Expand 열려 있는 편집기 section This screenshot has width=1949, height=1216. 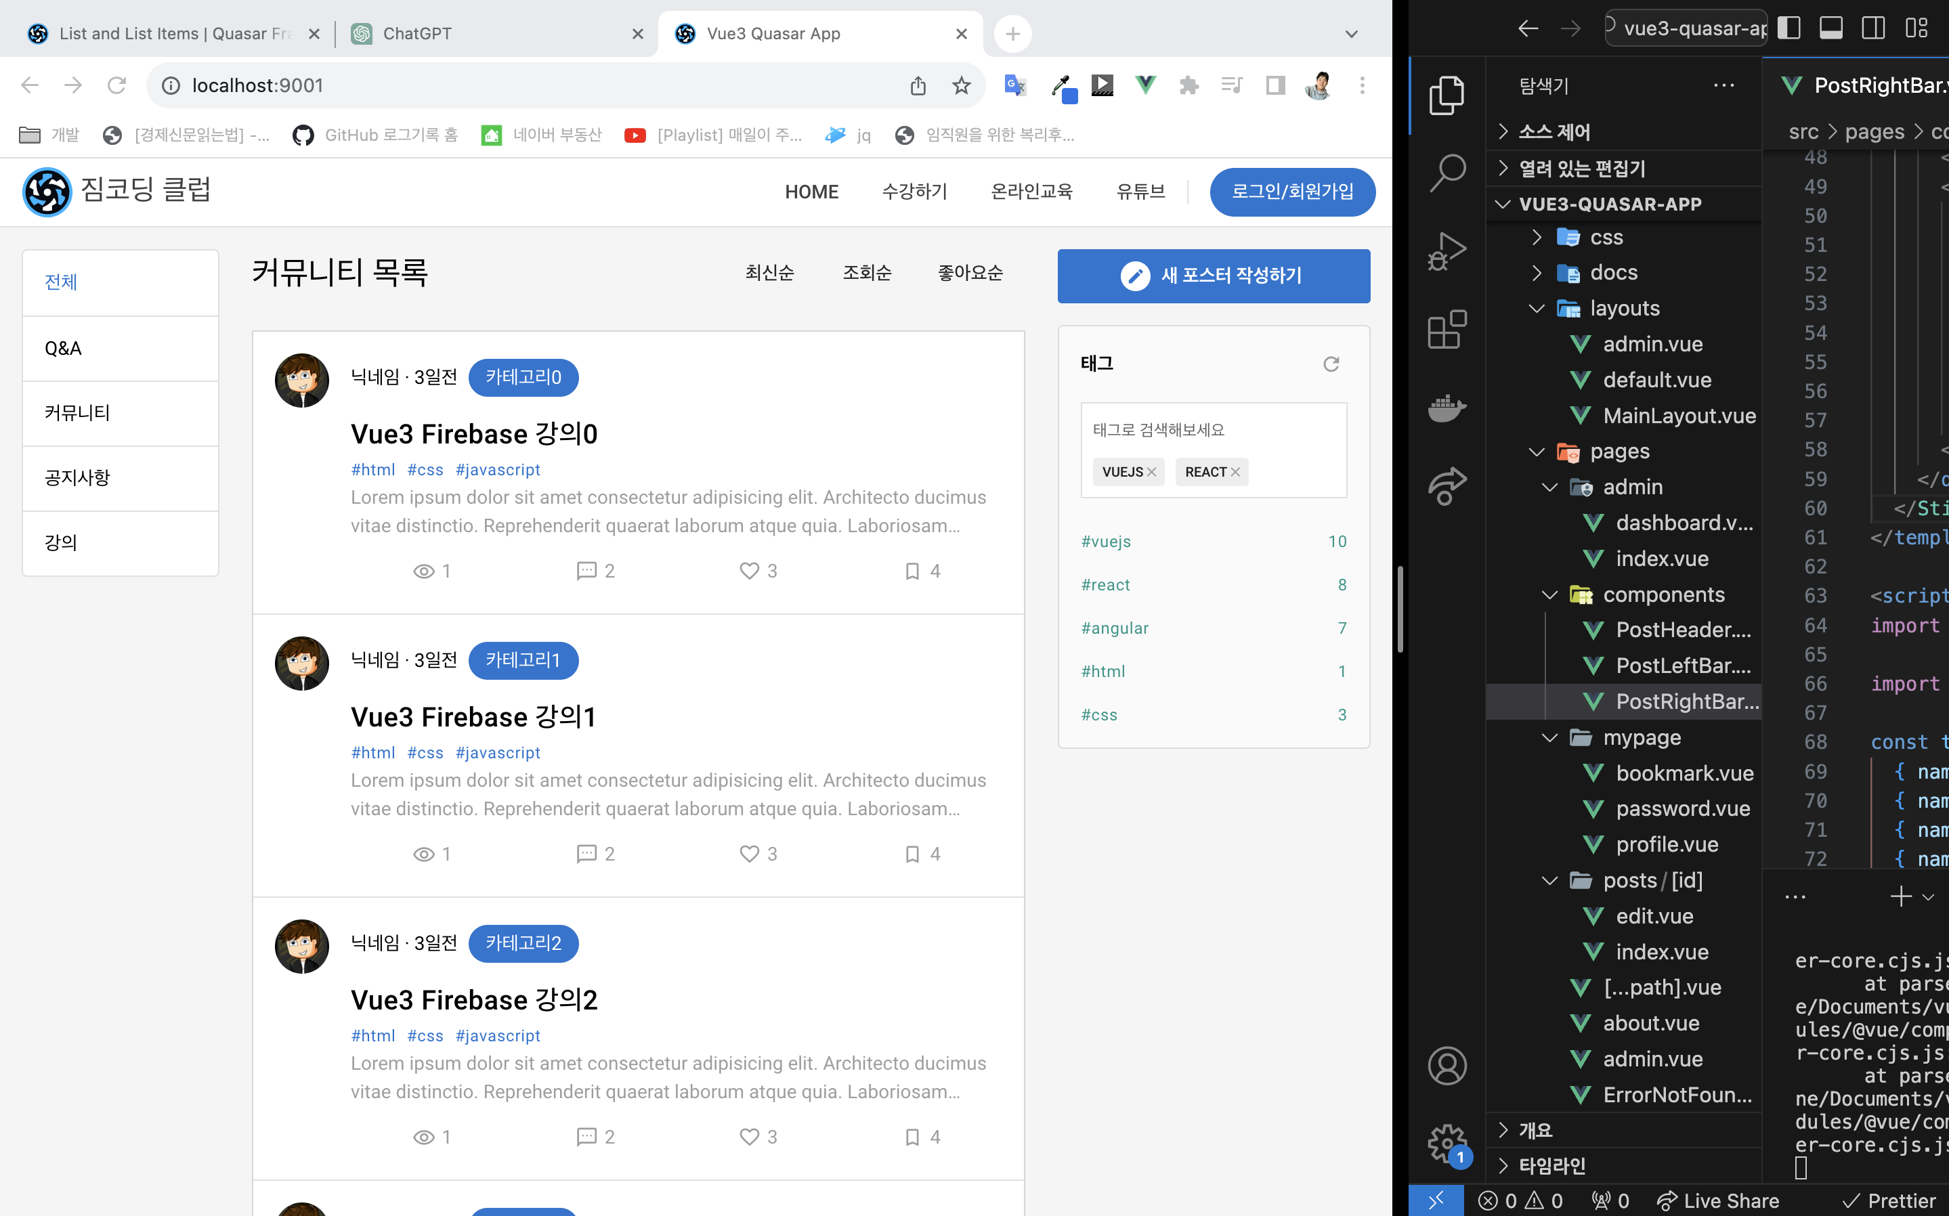coord(1624,168)
